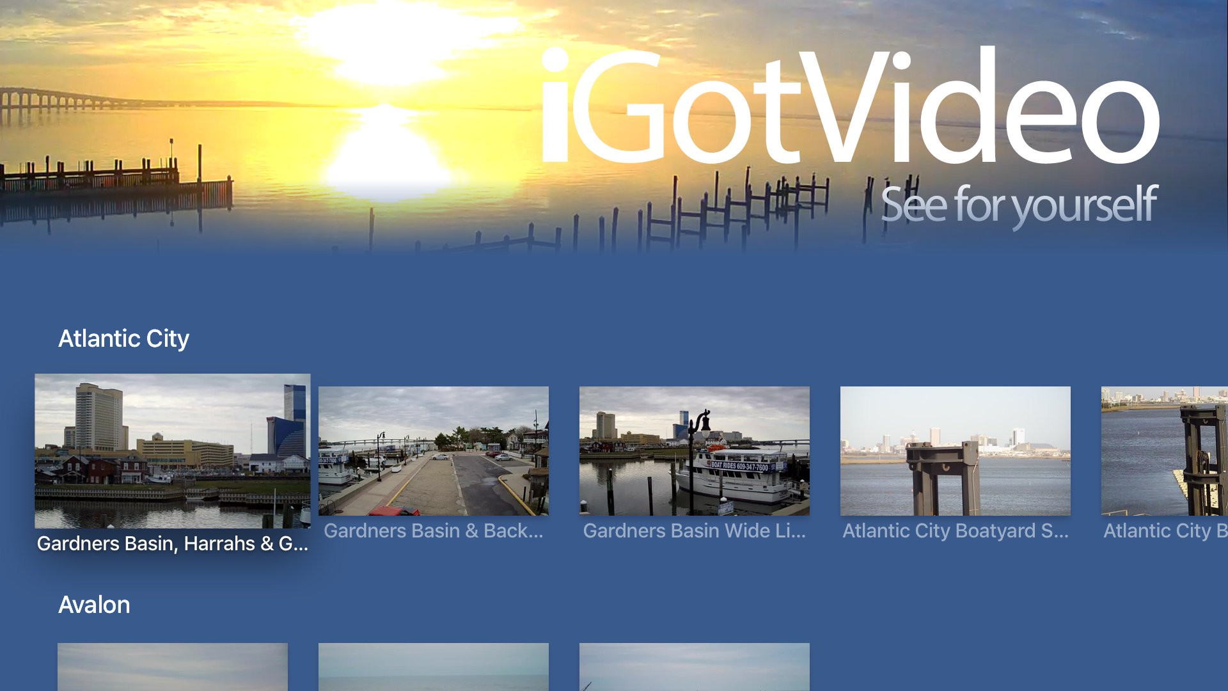Click the "Gardners Basin Wide Li..." caption text
Screen dimensions: 1228x691
(x=695, y=531)
